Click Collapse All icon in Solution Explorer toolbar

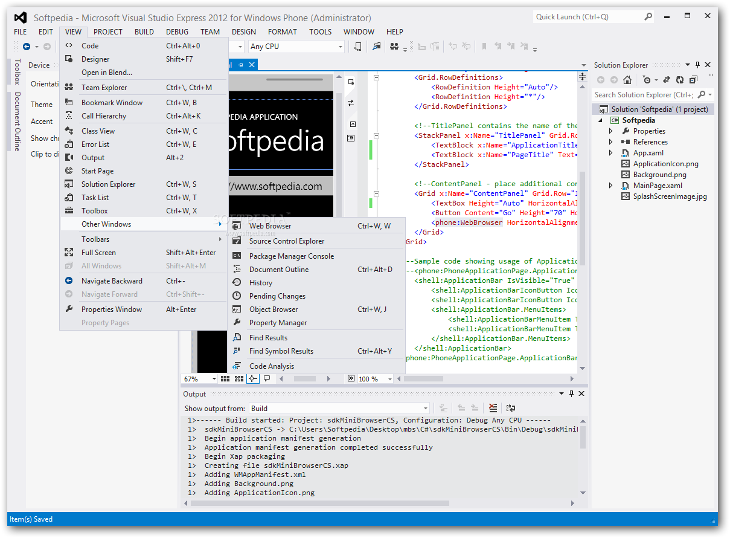[x=693, y=80]
